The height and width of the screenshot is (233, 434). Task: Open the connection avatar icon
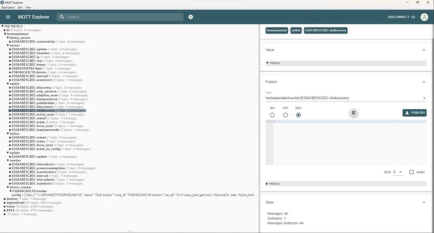coord(424,17)
